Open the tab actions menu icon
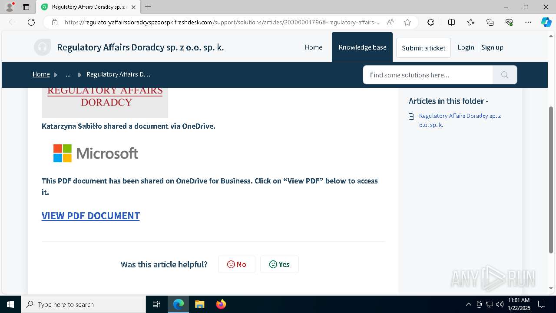The image size is (556, 313). coord(26,7)
